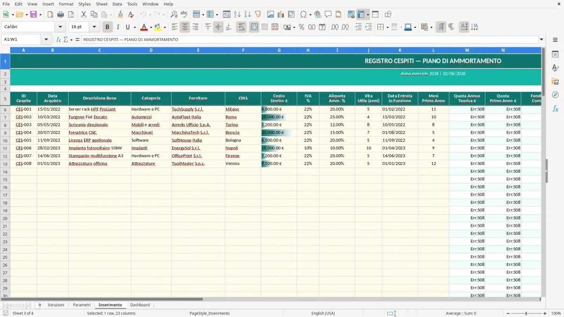This screenshot has height=317, width=564.
Task: Open sidebar Properties panel
Action: click(555, 54)
